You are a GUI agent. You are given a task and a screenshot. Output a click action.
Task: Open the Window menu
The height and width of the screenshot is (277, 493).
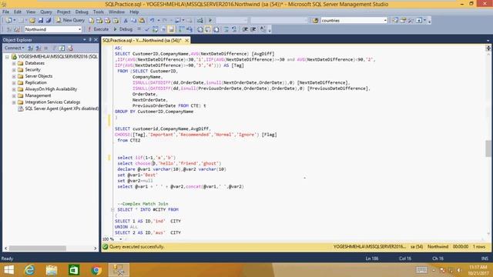(x=116, y=12)
